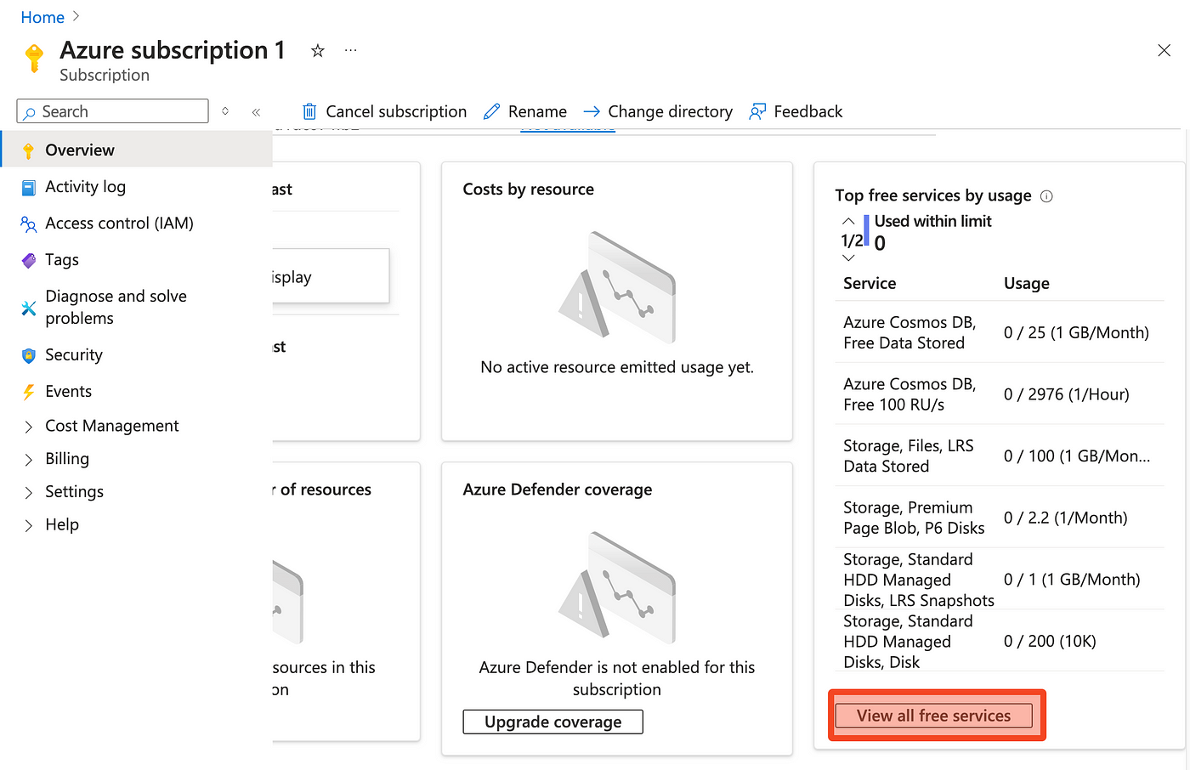Image resolution: width=1190 pixels, height=770 pixels.
Task: Click the Rename pencil icon
Action: click(x=491, y=111)
